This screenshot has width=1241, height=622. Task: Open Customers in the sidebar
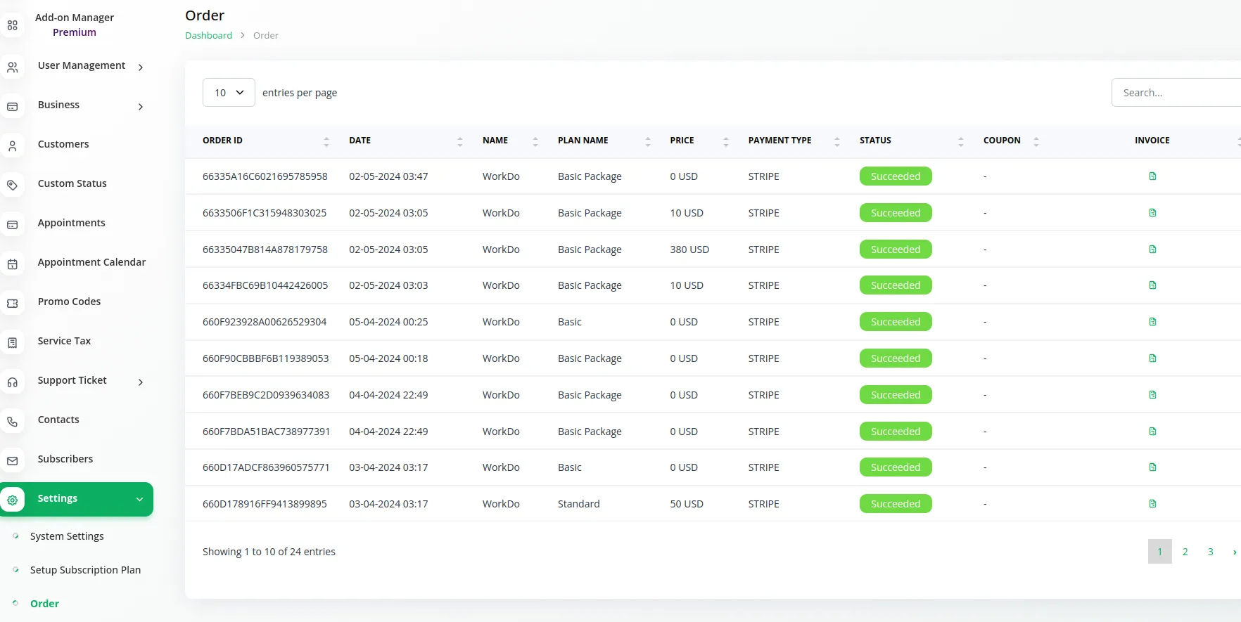coord(63,144)
